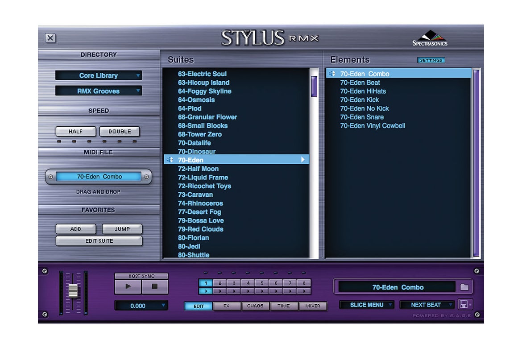522x348 pixels.
Task: Click the Double speed button
Action: coord(120,132)
